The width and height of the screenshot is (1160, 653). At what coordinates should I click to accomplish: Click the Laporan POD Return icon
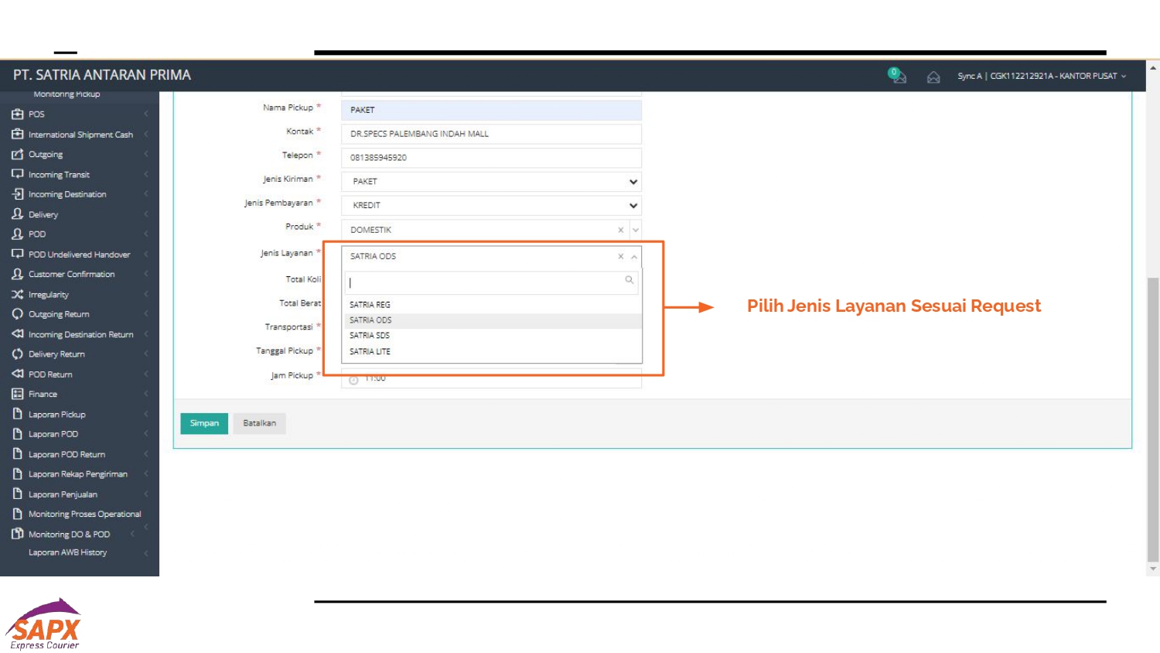pos(17,454)
